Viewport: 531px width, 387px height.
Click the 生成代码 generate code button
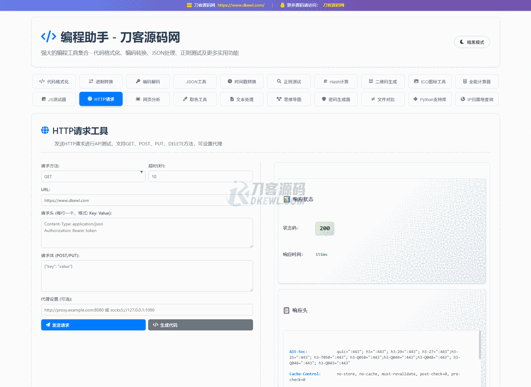(x=200, y=325)
